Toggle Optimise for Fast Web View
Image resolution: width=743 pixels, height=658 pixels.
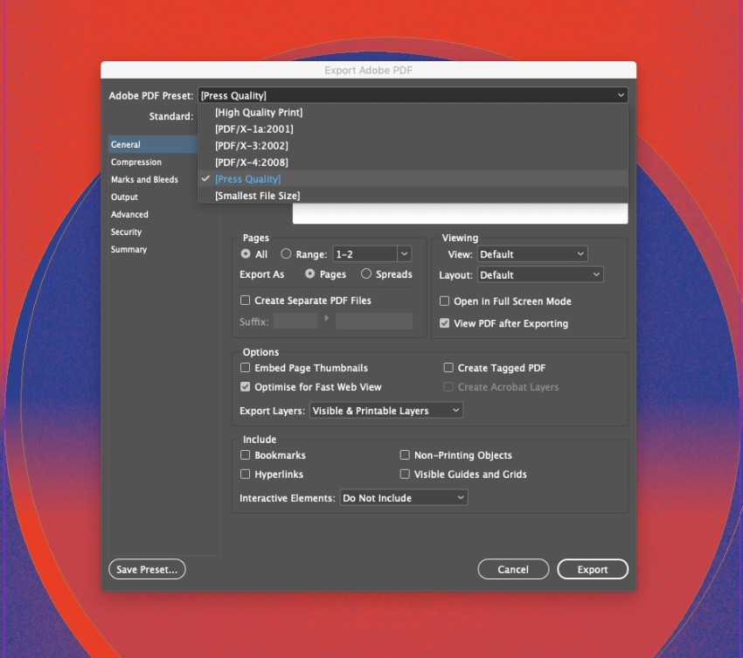point(245,387)
